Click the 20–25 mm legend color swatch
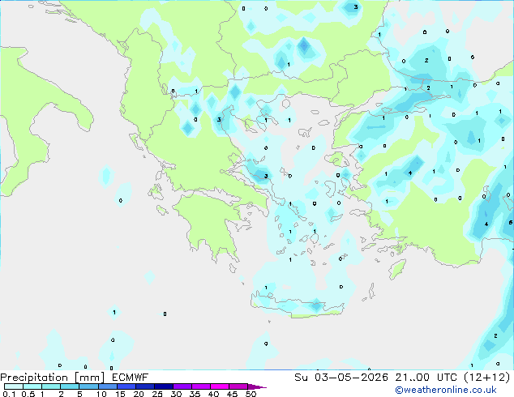Viewport: 514px width, 397px height. [144, 386]
